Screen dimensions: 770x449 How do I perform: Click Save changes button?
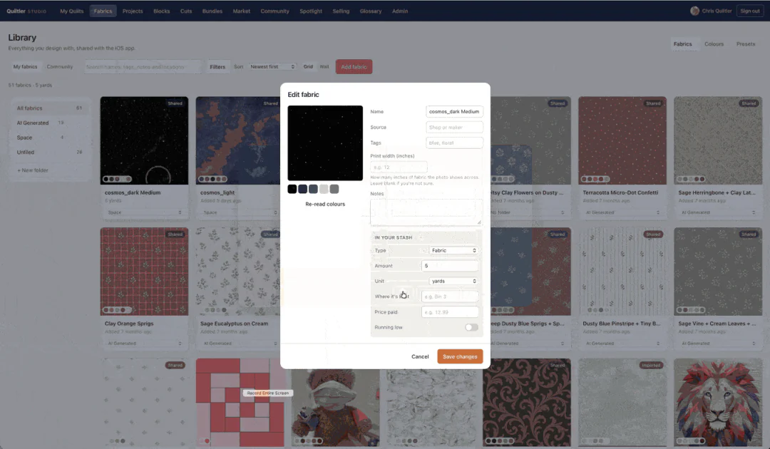(x=460, y=357)
